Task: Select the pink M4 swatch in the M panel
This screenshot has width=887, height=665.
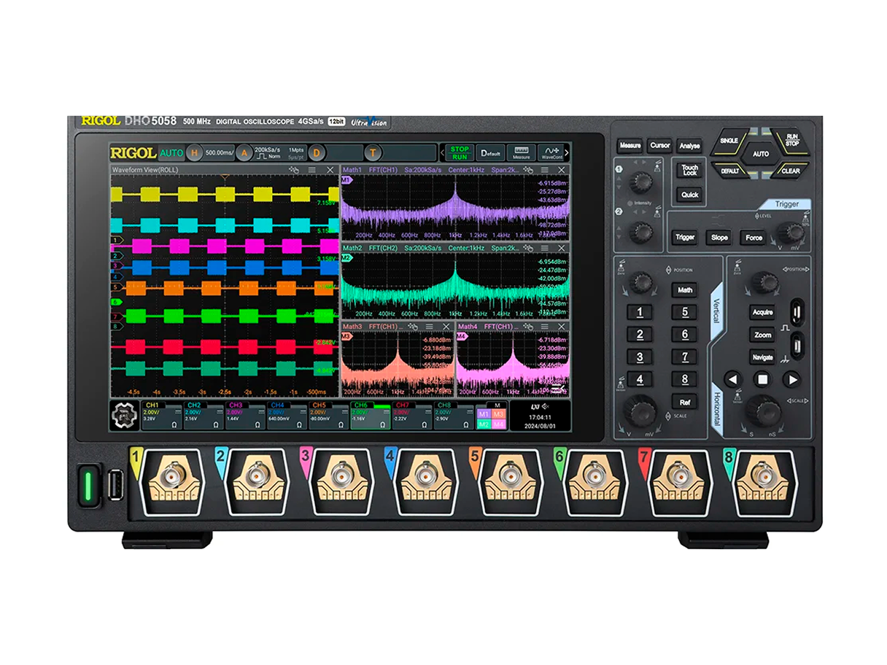Action: coord(498,424)
